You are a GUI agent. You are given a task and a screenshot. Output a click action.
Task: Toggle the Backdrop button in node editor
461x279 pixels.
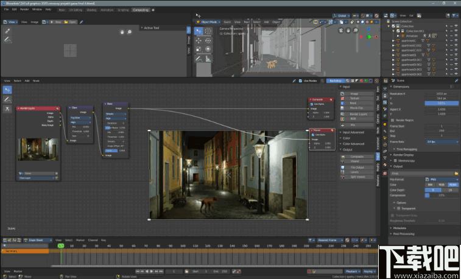click(336, 80)
